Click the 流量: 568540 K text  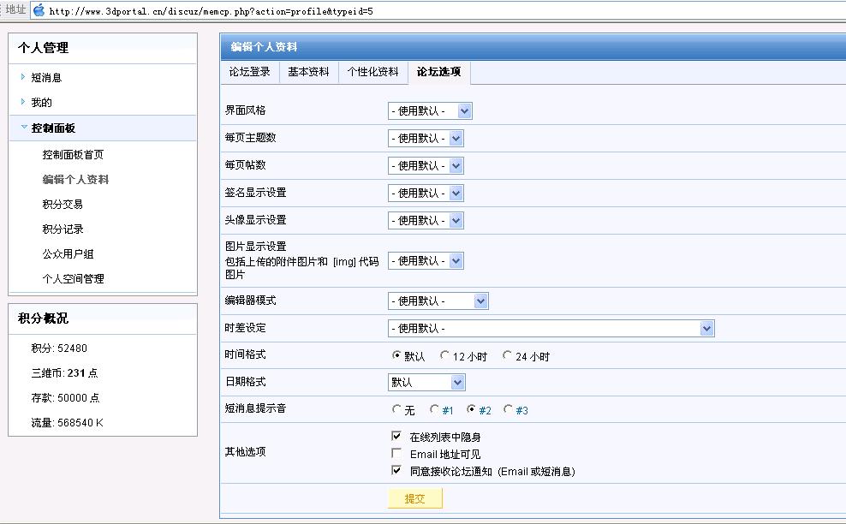tap(67, 423)
